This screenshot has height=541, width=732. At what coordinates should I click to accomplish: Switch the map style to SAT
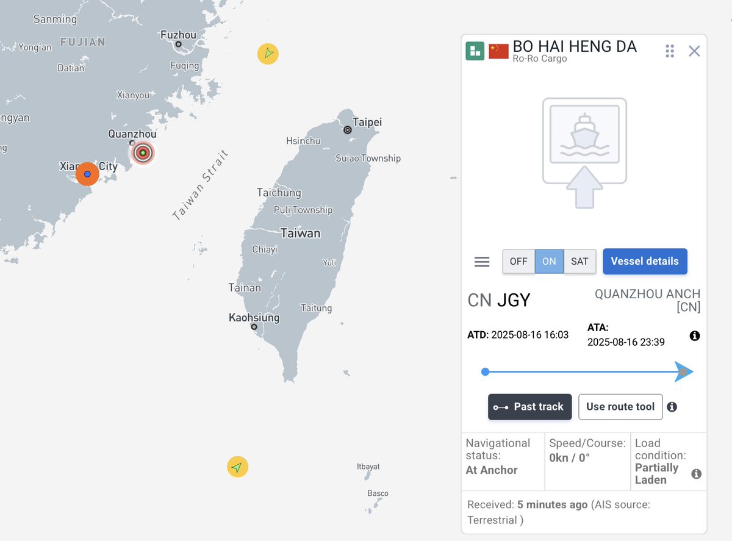pyautogui.click(x=579, y=261)
